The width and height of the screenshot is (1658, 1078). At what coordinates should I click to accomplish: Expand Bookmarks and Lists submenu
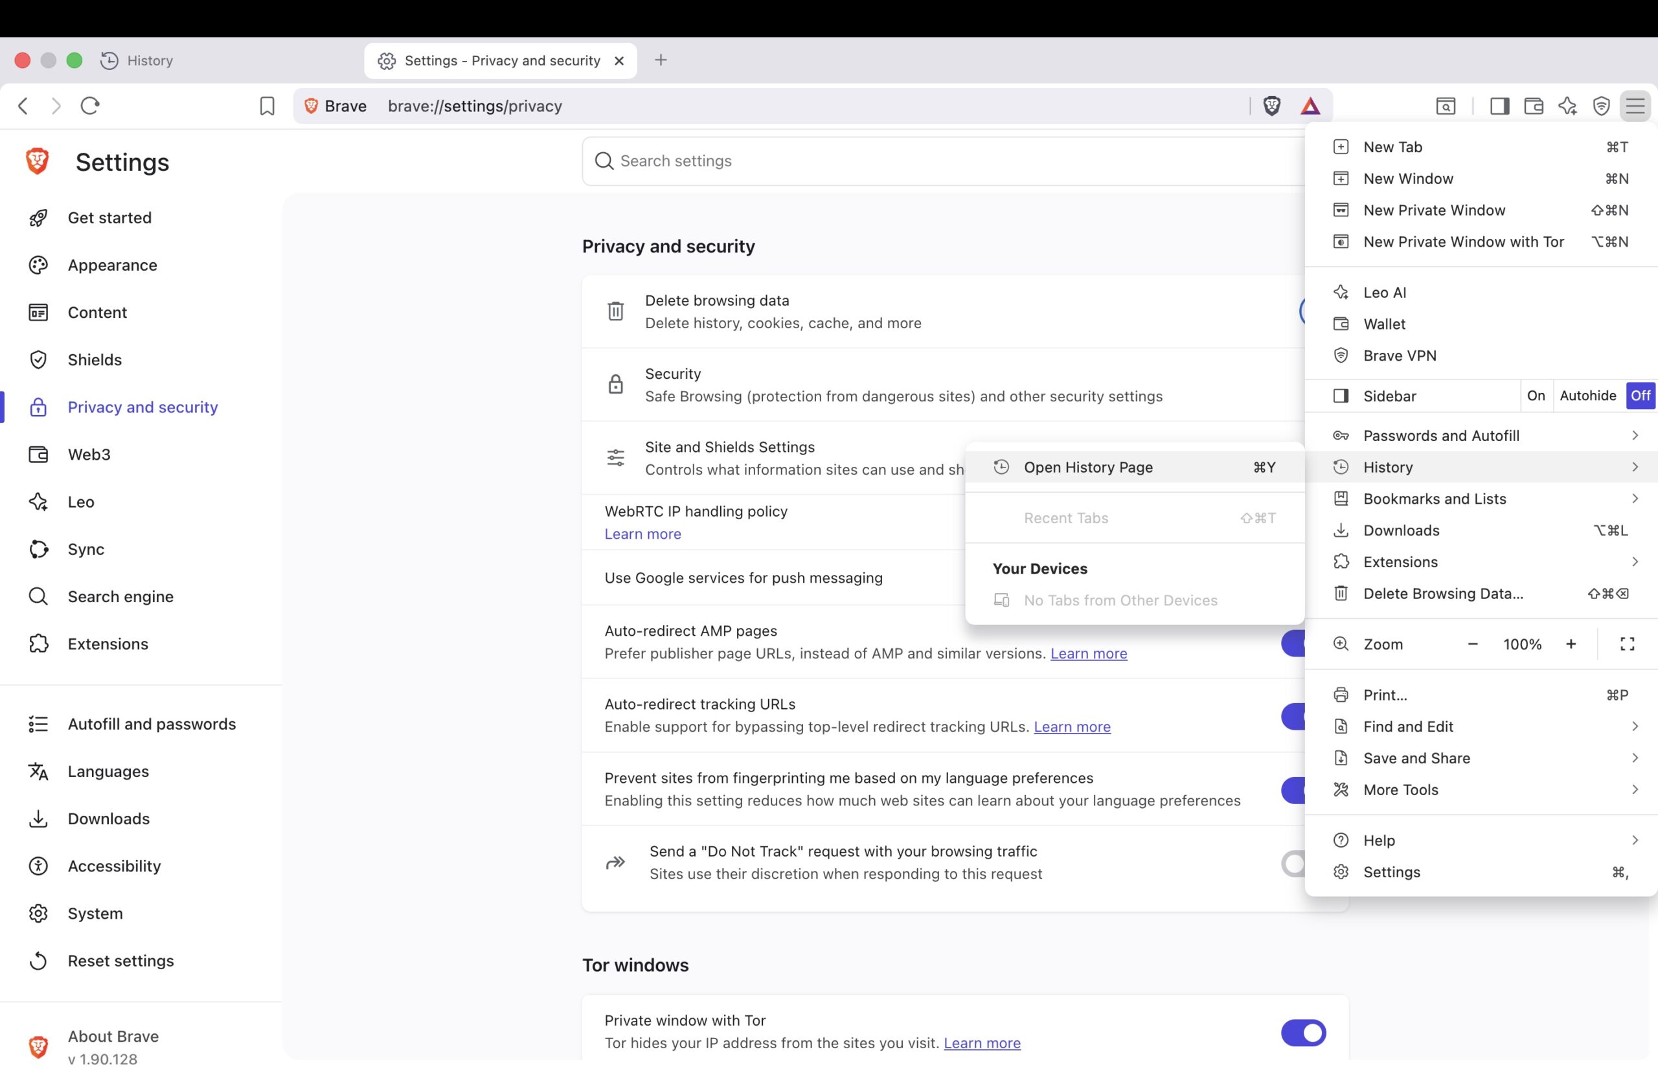pyautogui.click(x=1481, y=499)
